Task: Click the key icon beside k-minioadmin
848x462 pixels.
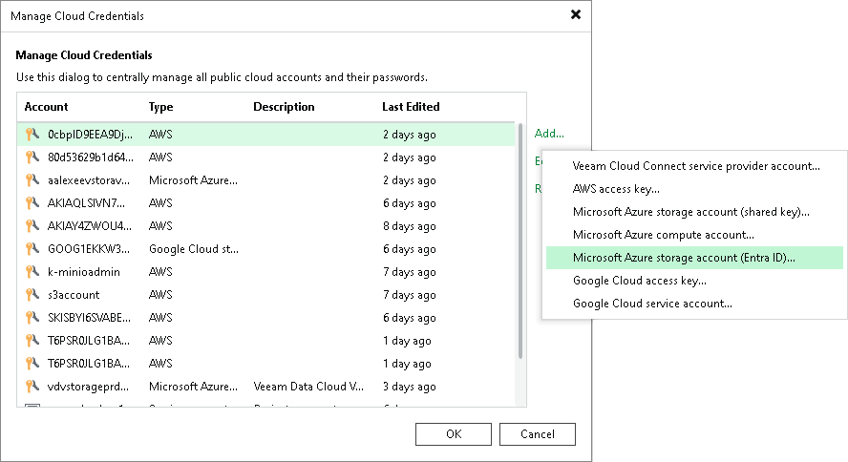Action: [32, 272]
